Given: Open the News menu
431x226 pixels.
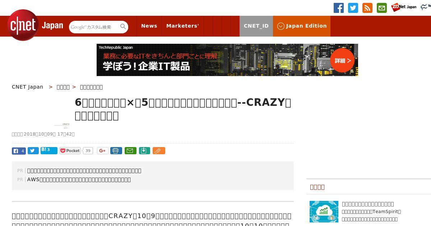Looking at the screenshot, I should pos(149,26).
